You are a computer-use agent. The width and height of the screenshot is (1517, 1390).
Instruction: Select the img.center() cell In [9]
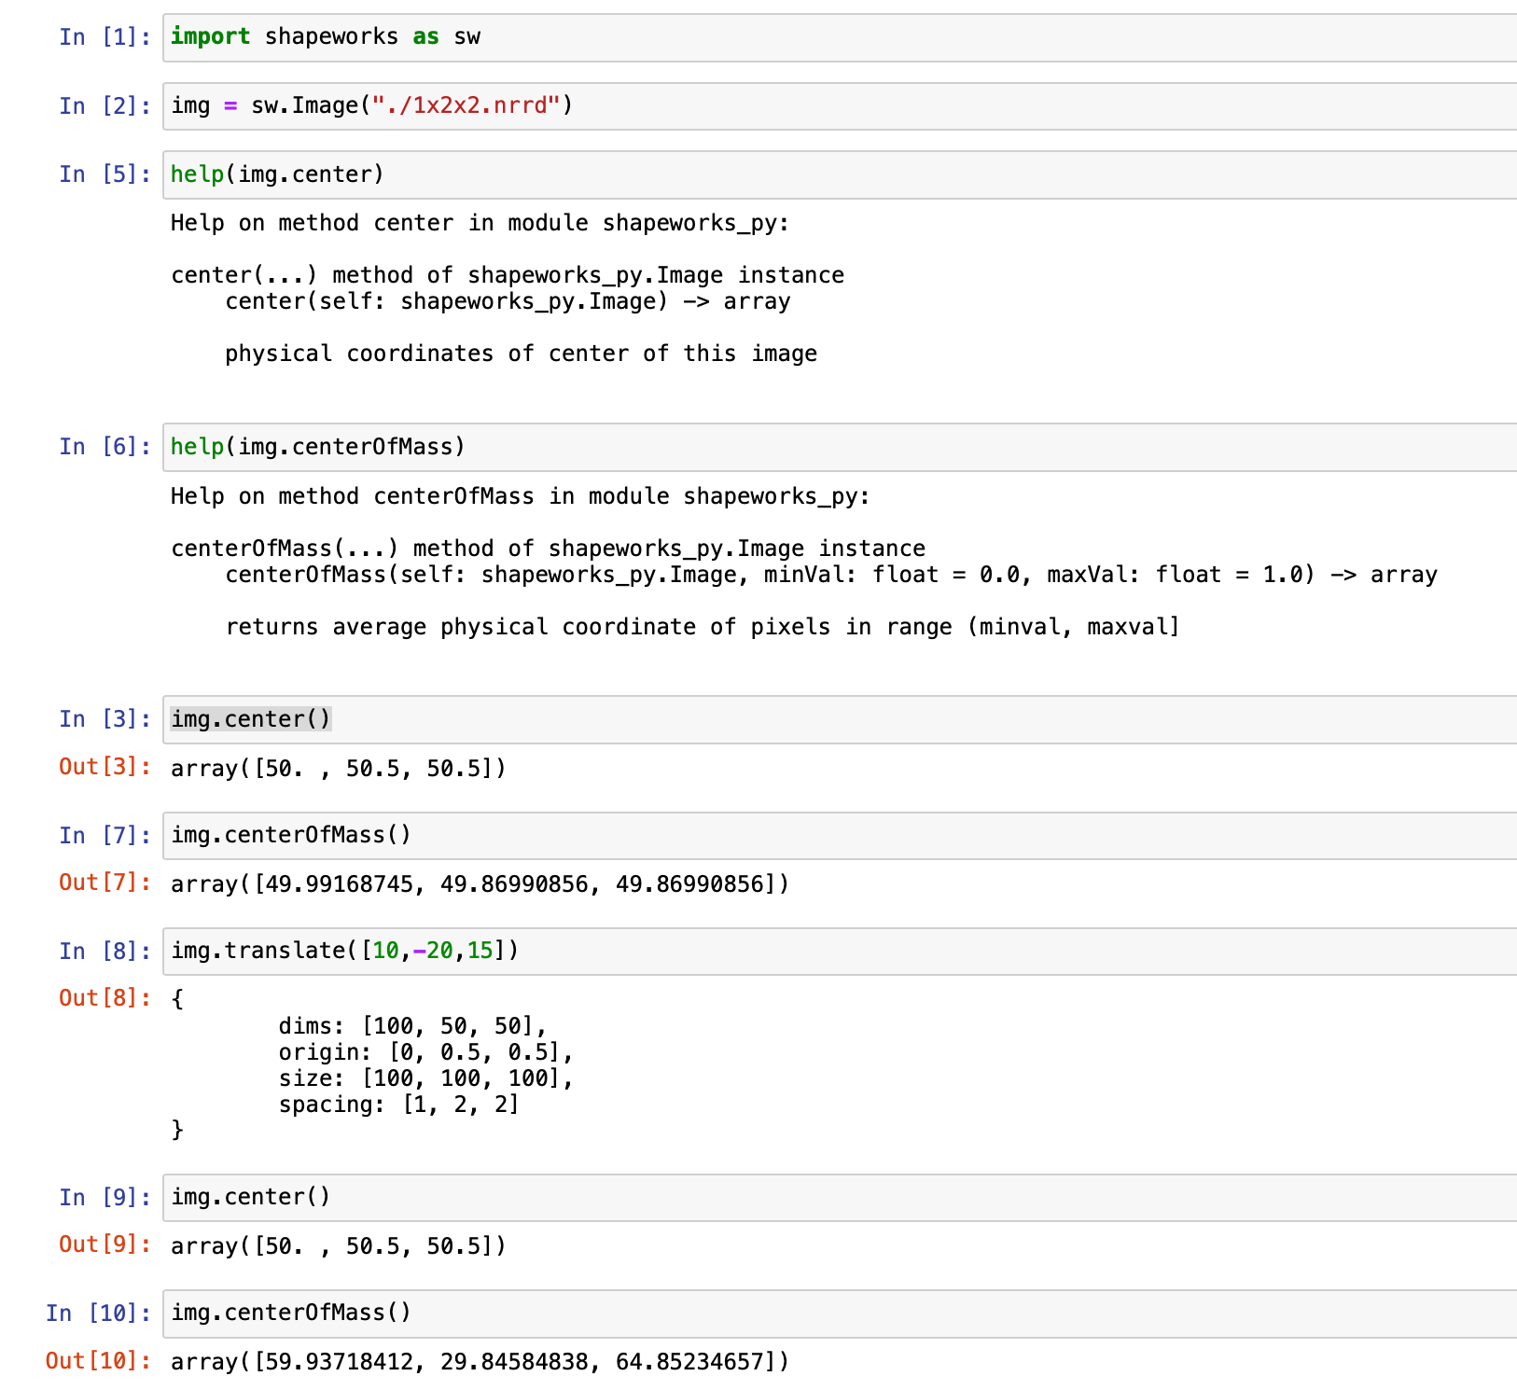249,1197
